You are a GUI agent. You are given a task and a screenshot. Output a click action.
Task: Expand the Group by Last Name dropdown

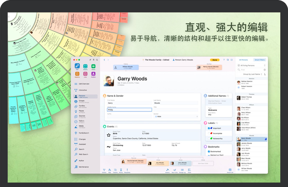click(253, 74)
